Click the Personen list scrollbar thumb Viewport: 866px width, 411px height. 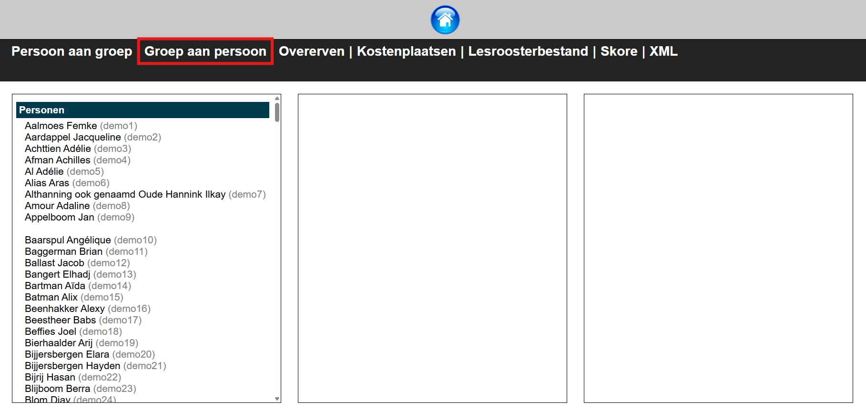pos(277,112)
